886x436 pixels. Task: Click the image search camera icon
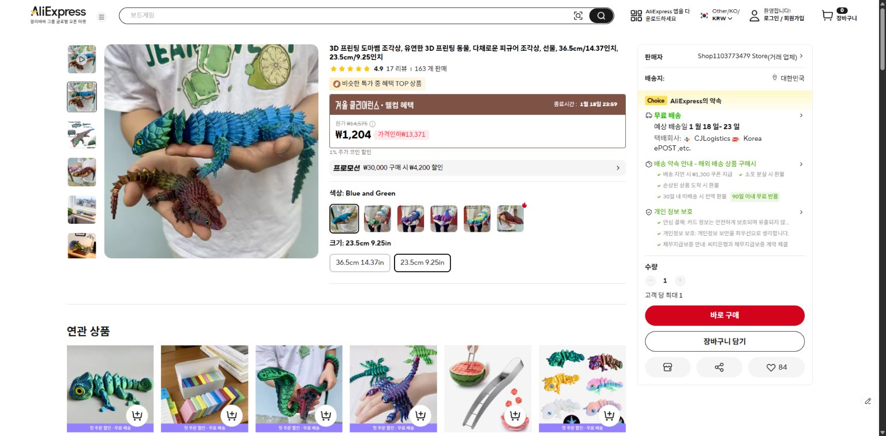click(579, 16)
